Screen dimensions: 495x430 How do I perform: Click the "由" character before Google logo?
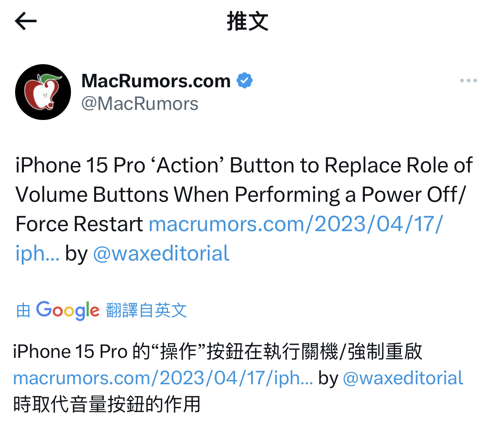point(23,310)
